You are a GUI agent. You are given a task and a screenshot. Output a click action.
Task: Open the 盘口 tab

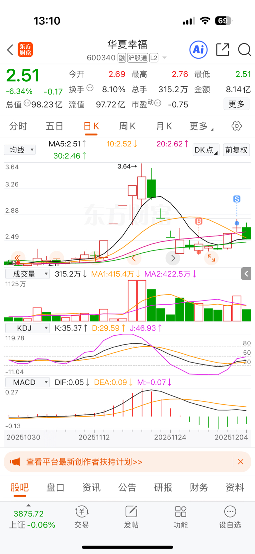(55, 487)
